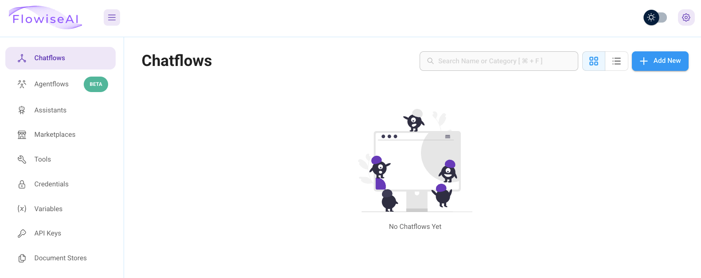Click the Chatflows sidebar icon
The image size is (701, 278).
[x=22, y=58]
